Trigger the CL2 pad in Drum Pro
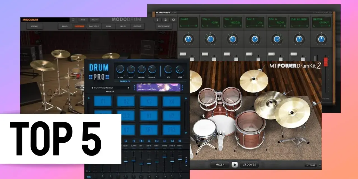Image resolution: width=358 pixels, height=179 pixels. click(126, 115)
